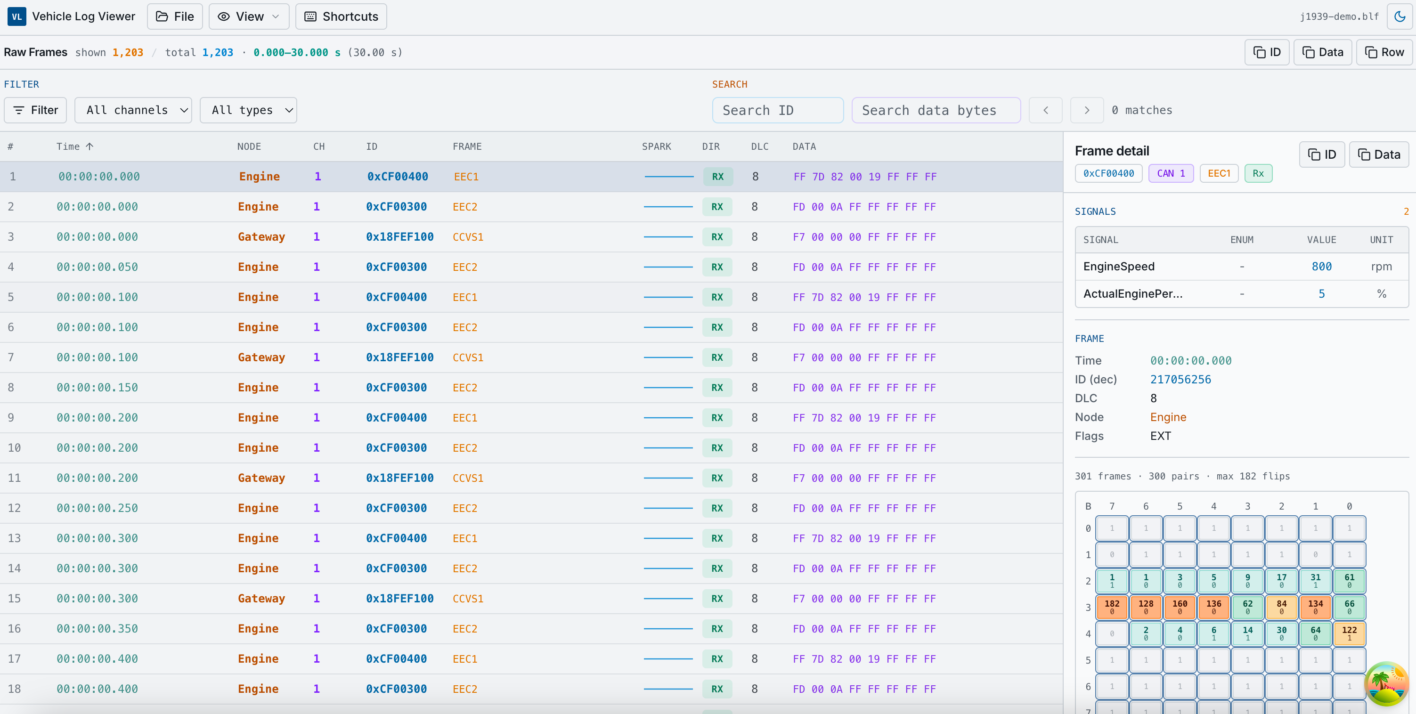Select row 15 Gateway frame
Screen dimensions: 1416x714
pyautogui.click(x=531, y=599)
